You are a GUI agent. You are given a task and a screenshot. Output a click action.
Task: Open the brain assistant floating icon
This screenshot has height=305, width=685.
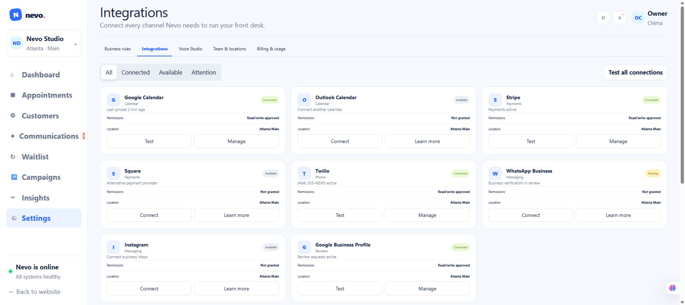coord(672,288)
